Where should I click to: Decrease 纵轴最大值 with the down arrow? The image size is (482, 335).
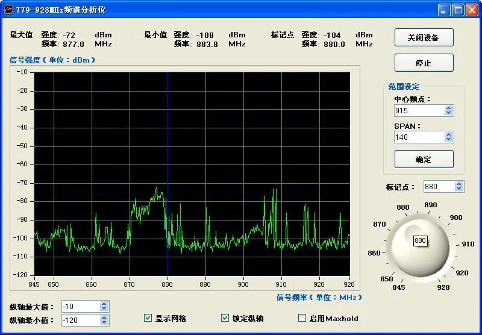[x=104, y=309]
